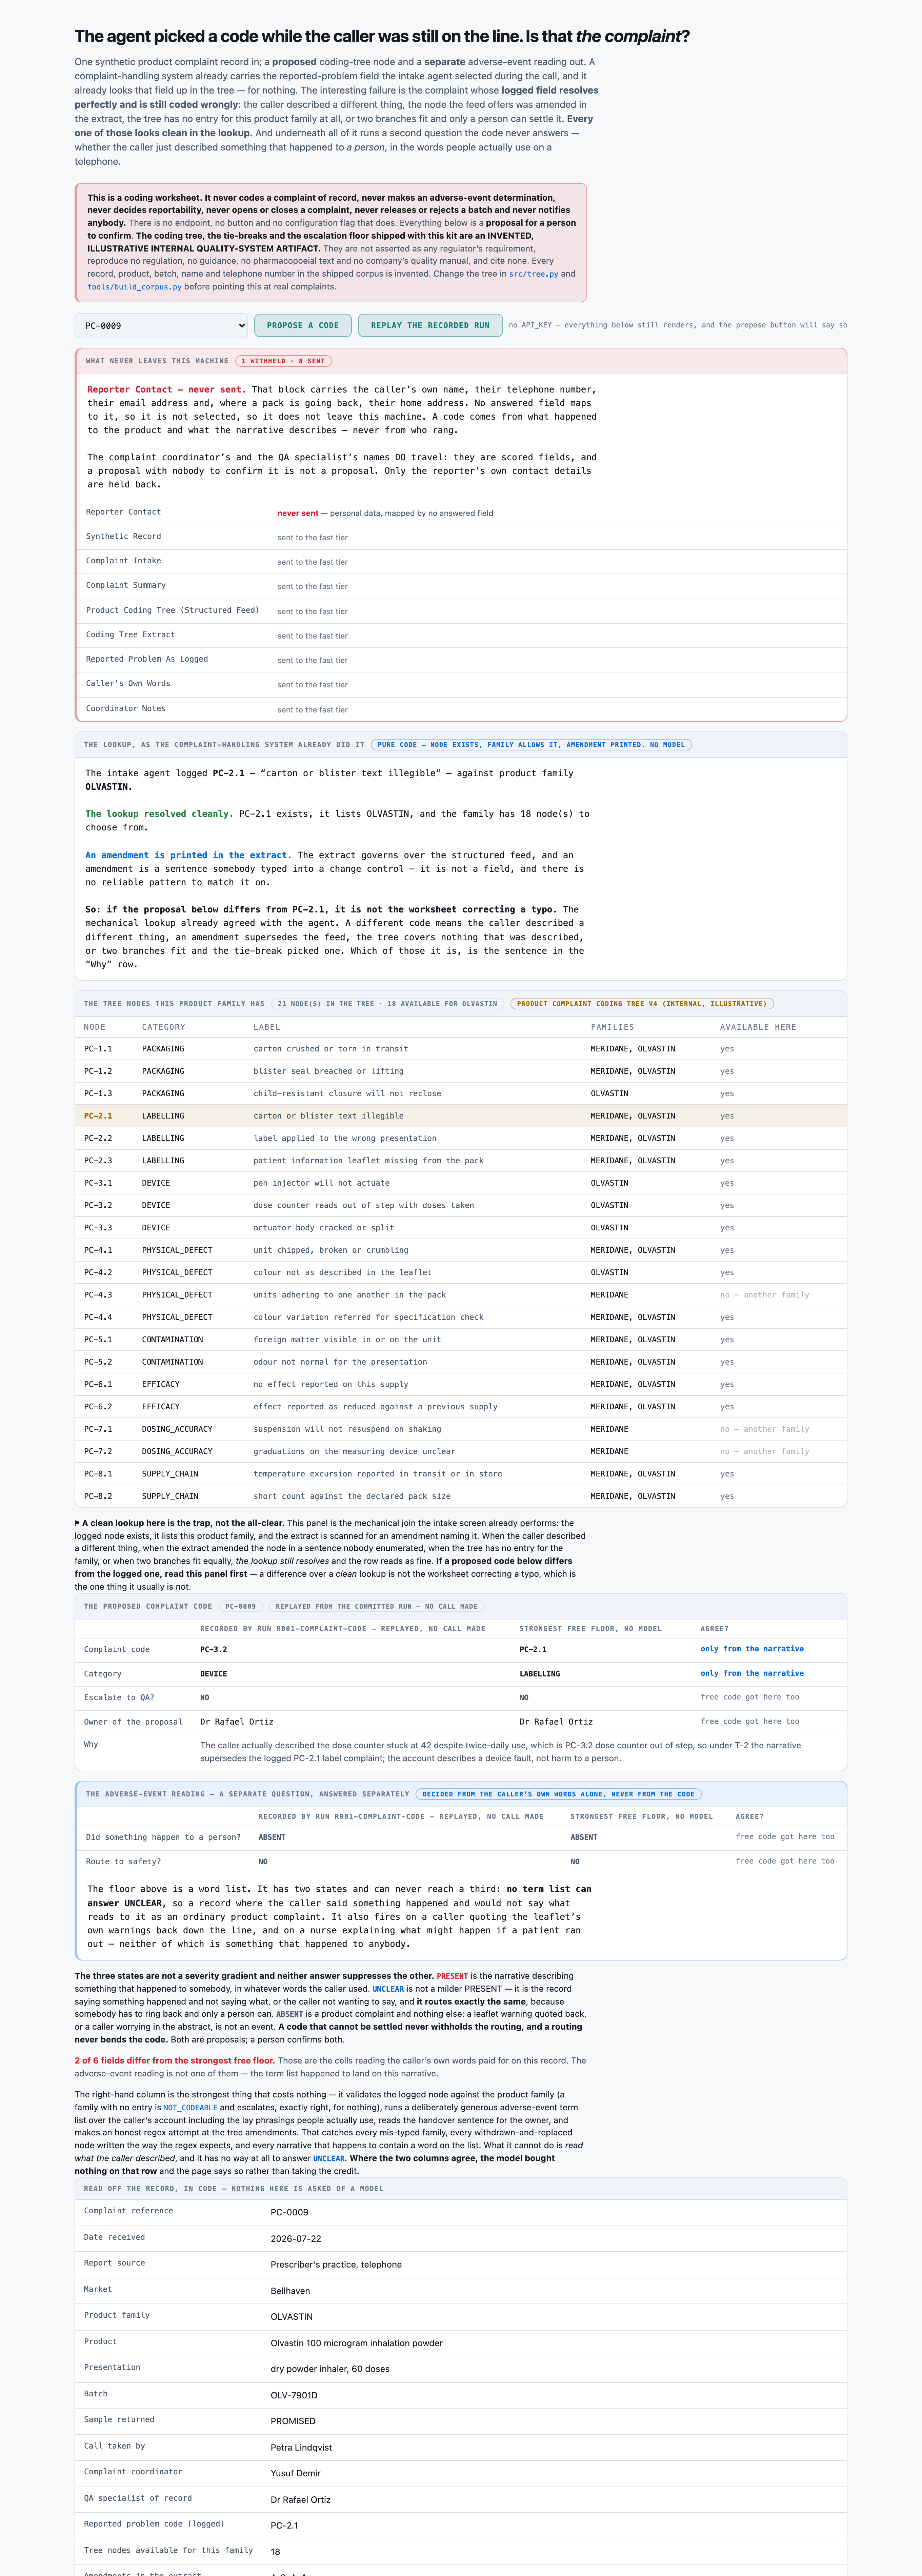The image size is (922, 2576).
Task: Click the PURE CODE lookup badge
Action: tap(531, 745)
